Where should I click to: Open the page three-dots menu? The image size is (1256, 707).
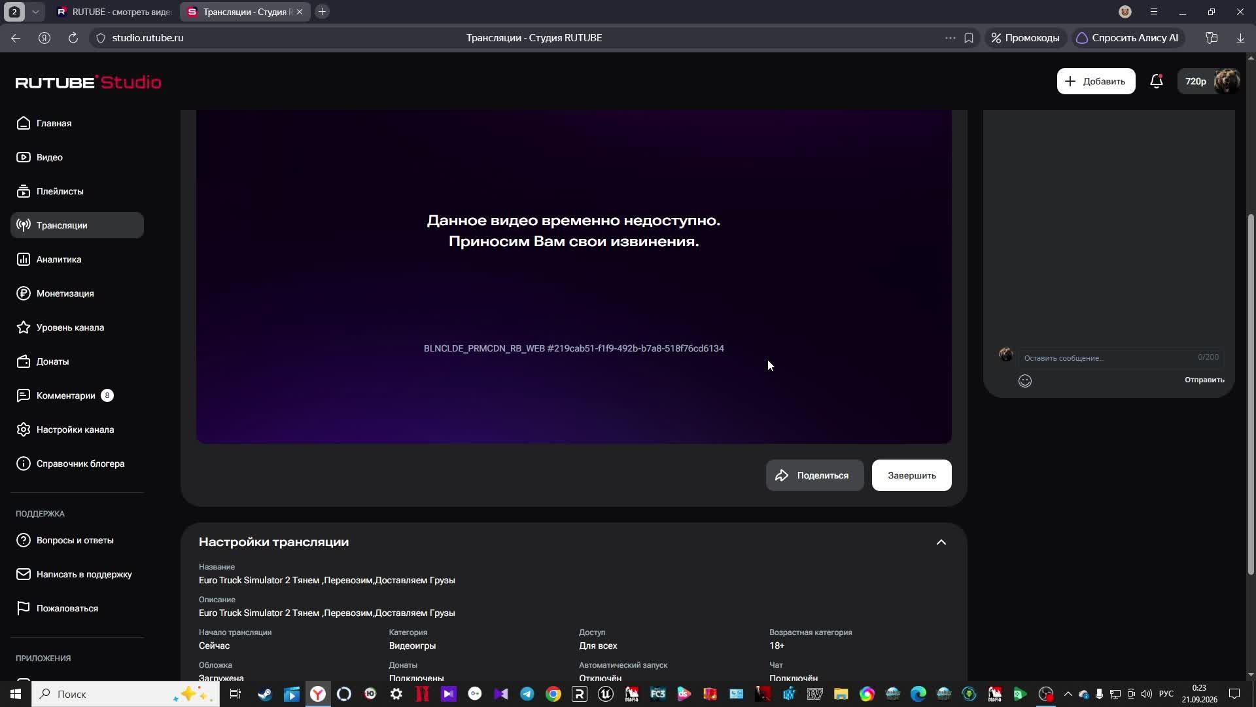click(x=950, y=38)
